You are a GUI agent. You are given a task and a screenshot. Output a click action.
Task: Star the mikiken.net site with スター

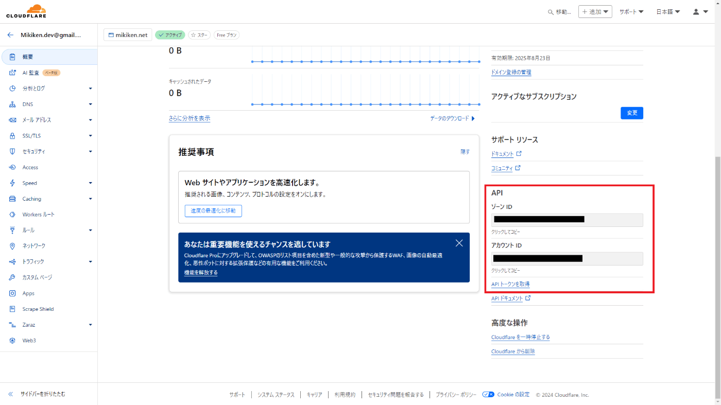point(199,35)
